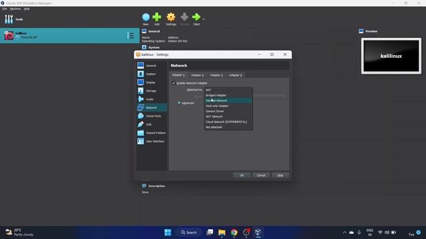
Task: Open USB category in settings sidebar
Action: coord(152,124)
